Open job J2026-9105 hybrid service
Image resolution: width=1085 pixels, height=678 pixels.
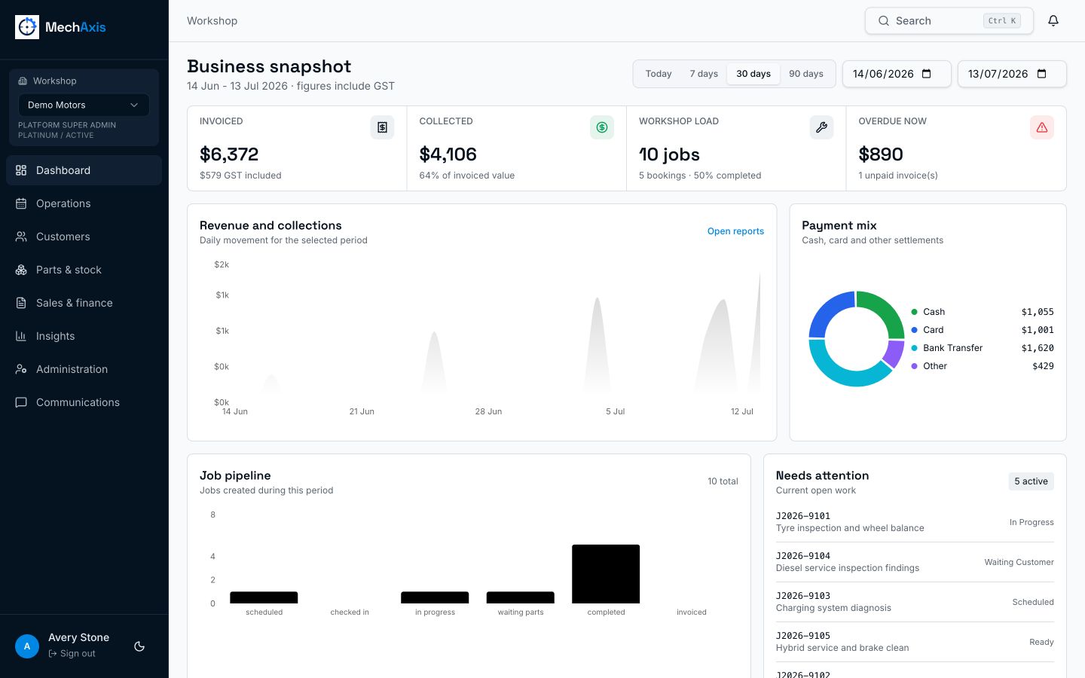(x=915, y=642)
